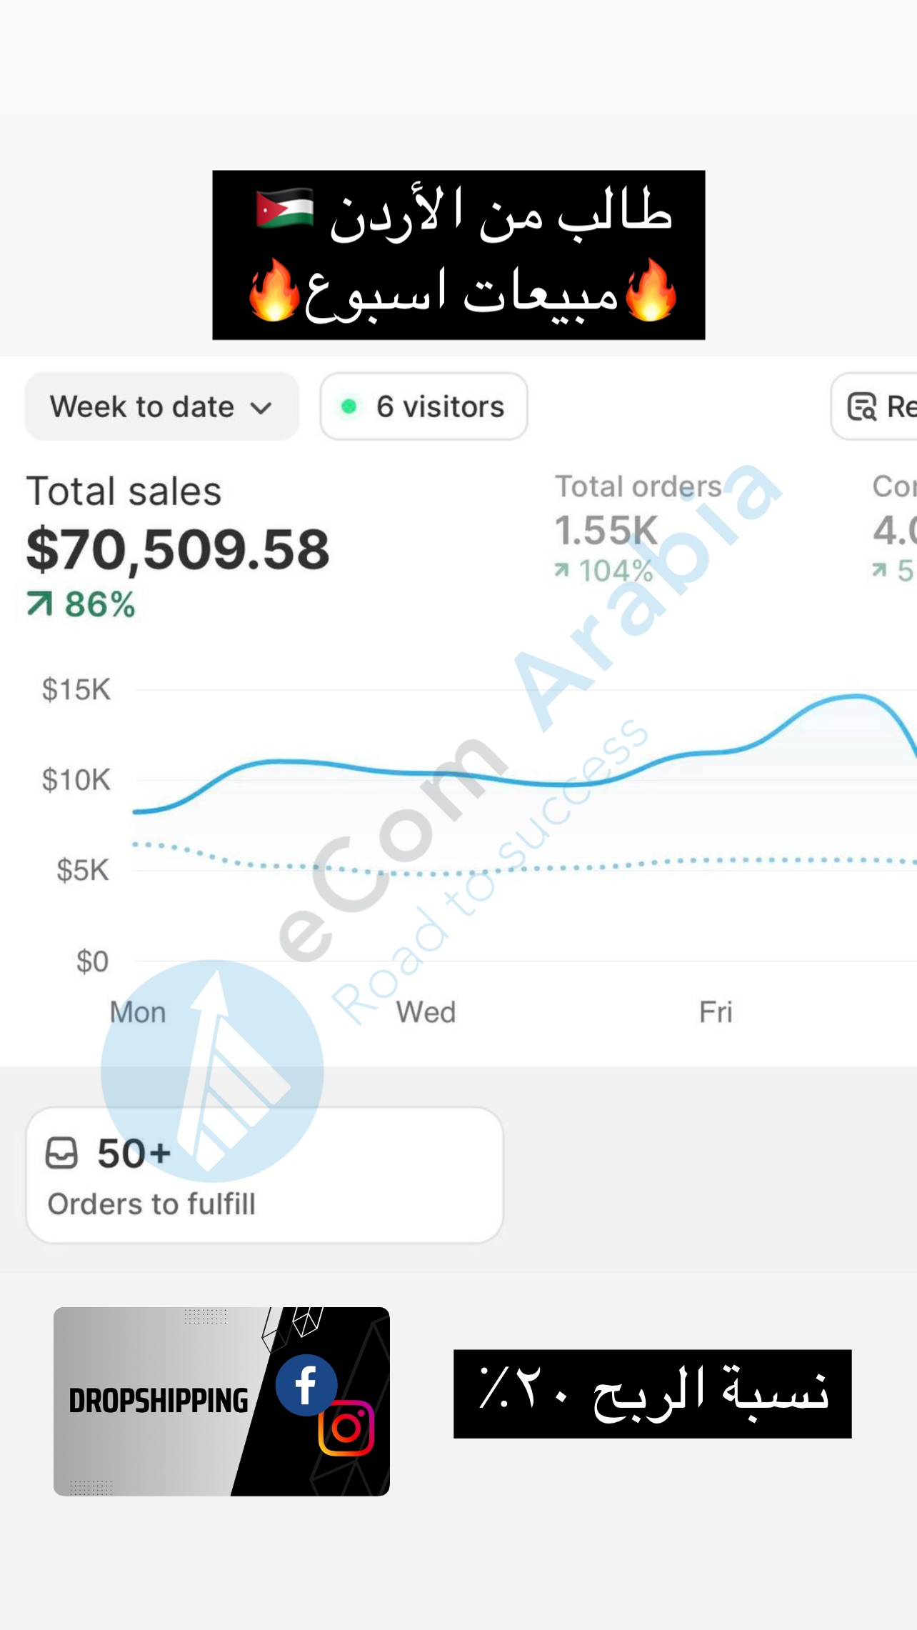Click the inbox icon beside 50+

coord(61,1153)
